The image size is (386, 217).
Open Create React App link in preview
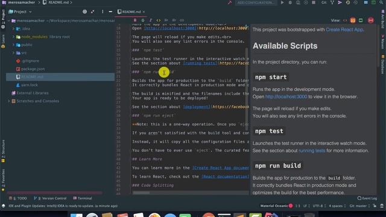(344, 30)
